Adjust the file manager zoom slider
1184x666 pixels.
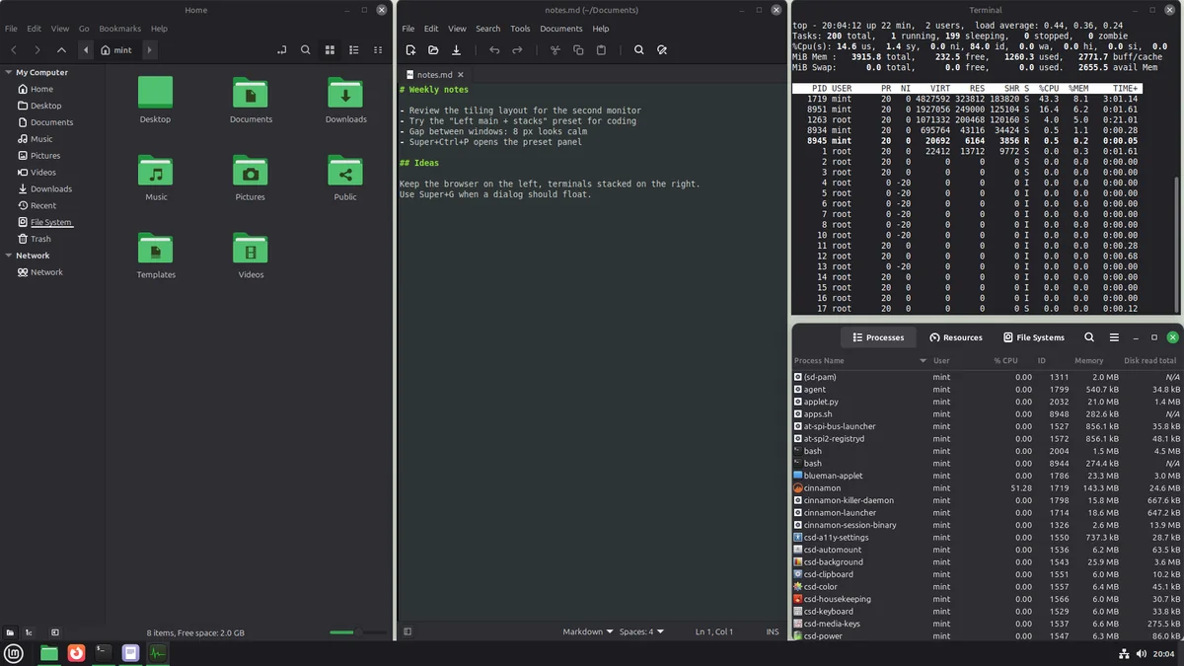pos(357,632)
